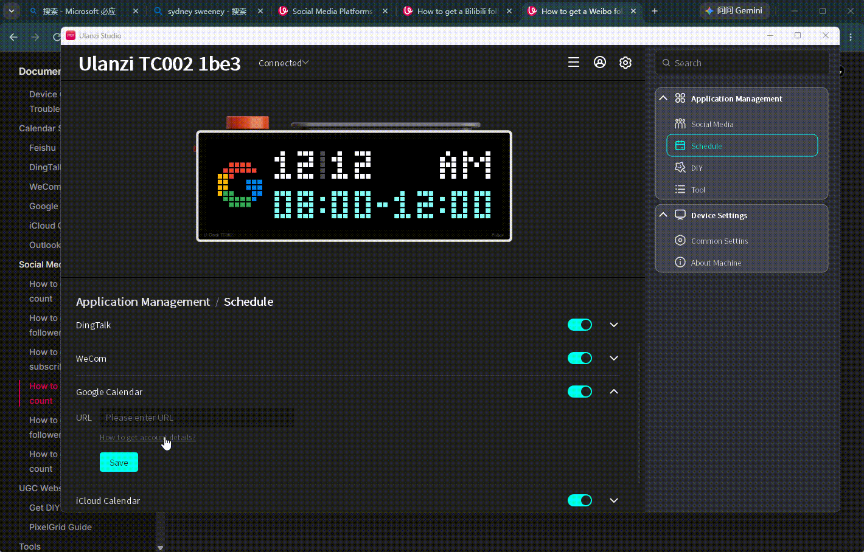Expand the WeCom section chevron
864x552 pixels.
614,358
